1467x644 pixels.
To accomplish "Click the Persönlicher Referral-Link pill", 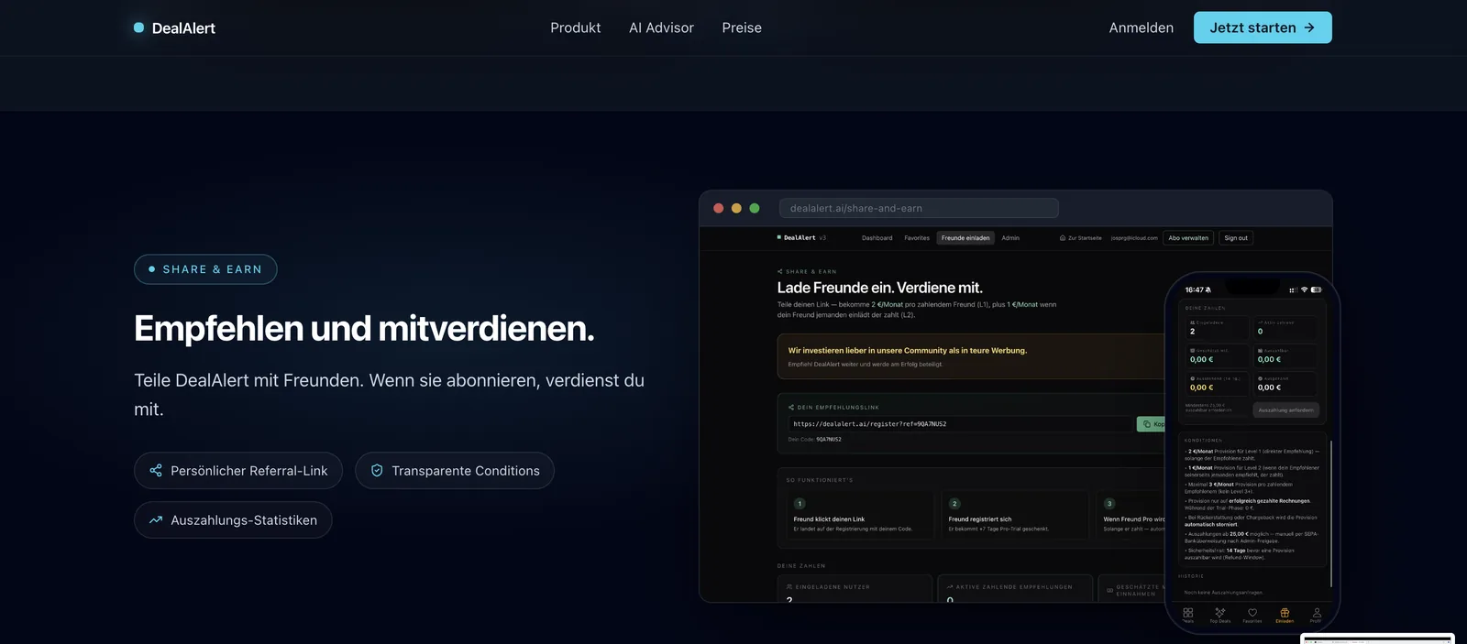I will tap(238, 471).
